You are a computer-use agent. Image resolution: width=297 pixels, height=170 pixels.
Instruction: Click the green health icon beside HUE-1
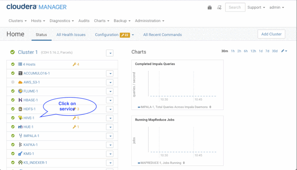tap(13, 127)
